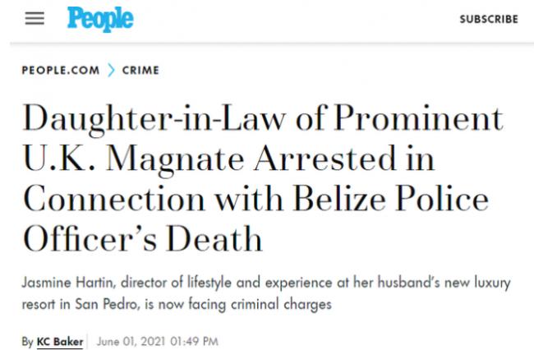Open the hamburger navigation menu
Viewport: 534px width, 350px height.
tap(35, 18)
